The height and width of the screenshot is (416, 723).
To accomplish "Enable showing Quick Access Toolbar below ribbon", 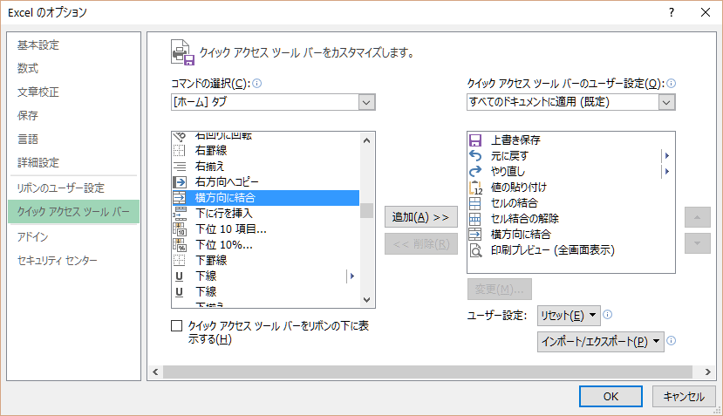I will (177, 325).
